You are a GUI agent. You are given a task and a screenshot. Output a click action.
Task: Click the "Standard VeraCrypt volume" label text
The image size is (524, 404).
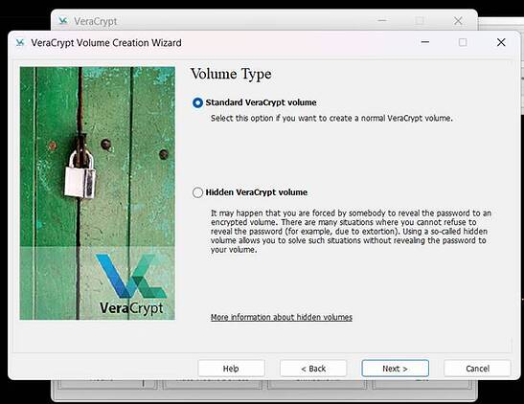[x=261, y=102]
